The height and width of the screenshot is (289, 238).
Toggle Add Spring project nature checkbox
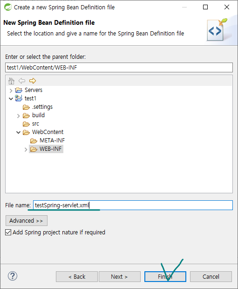coord(8,232)
